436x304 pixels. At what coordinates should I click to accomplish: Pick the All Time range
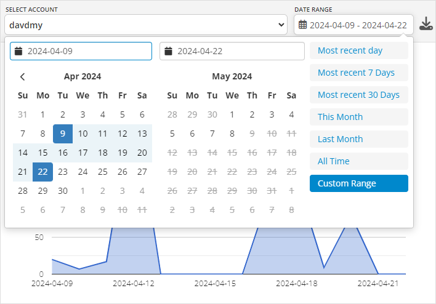[358, 161]
